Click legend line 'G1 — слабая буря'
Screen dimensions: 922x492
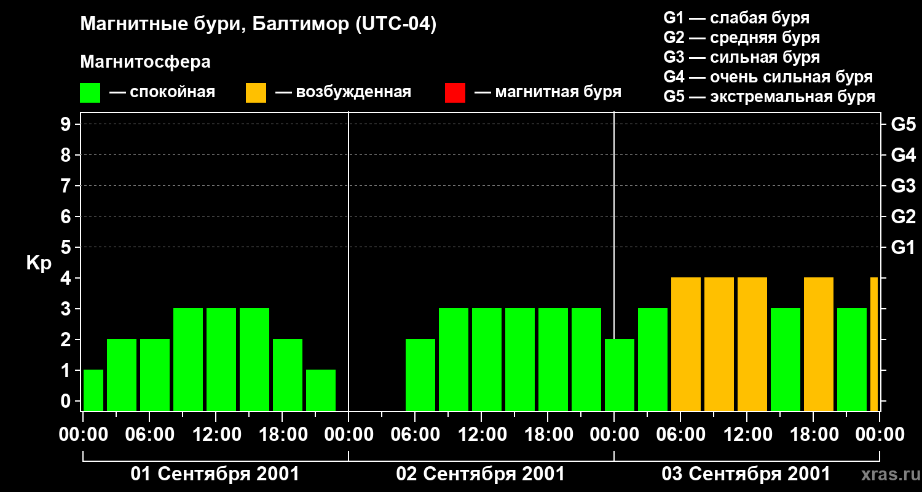[x=736, y=18]
